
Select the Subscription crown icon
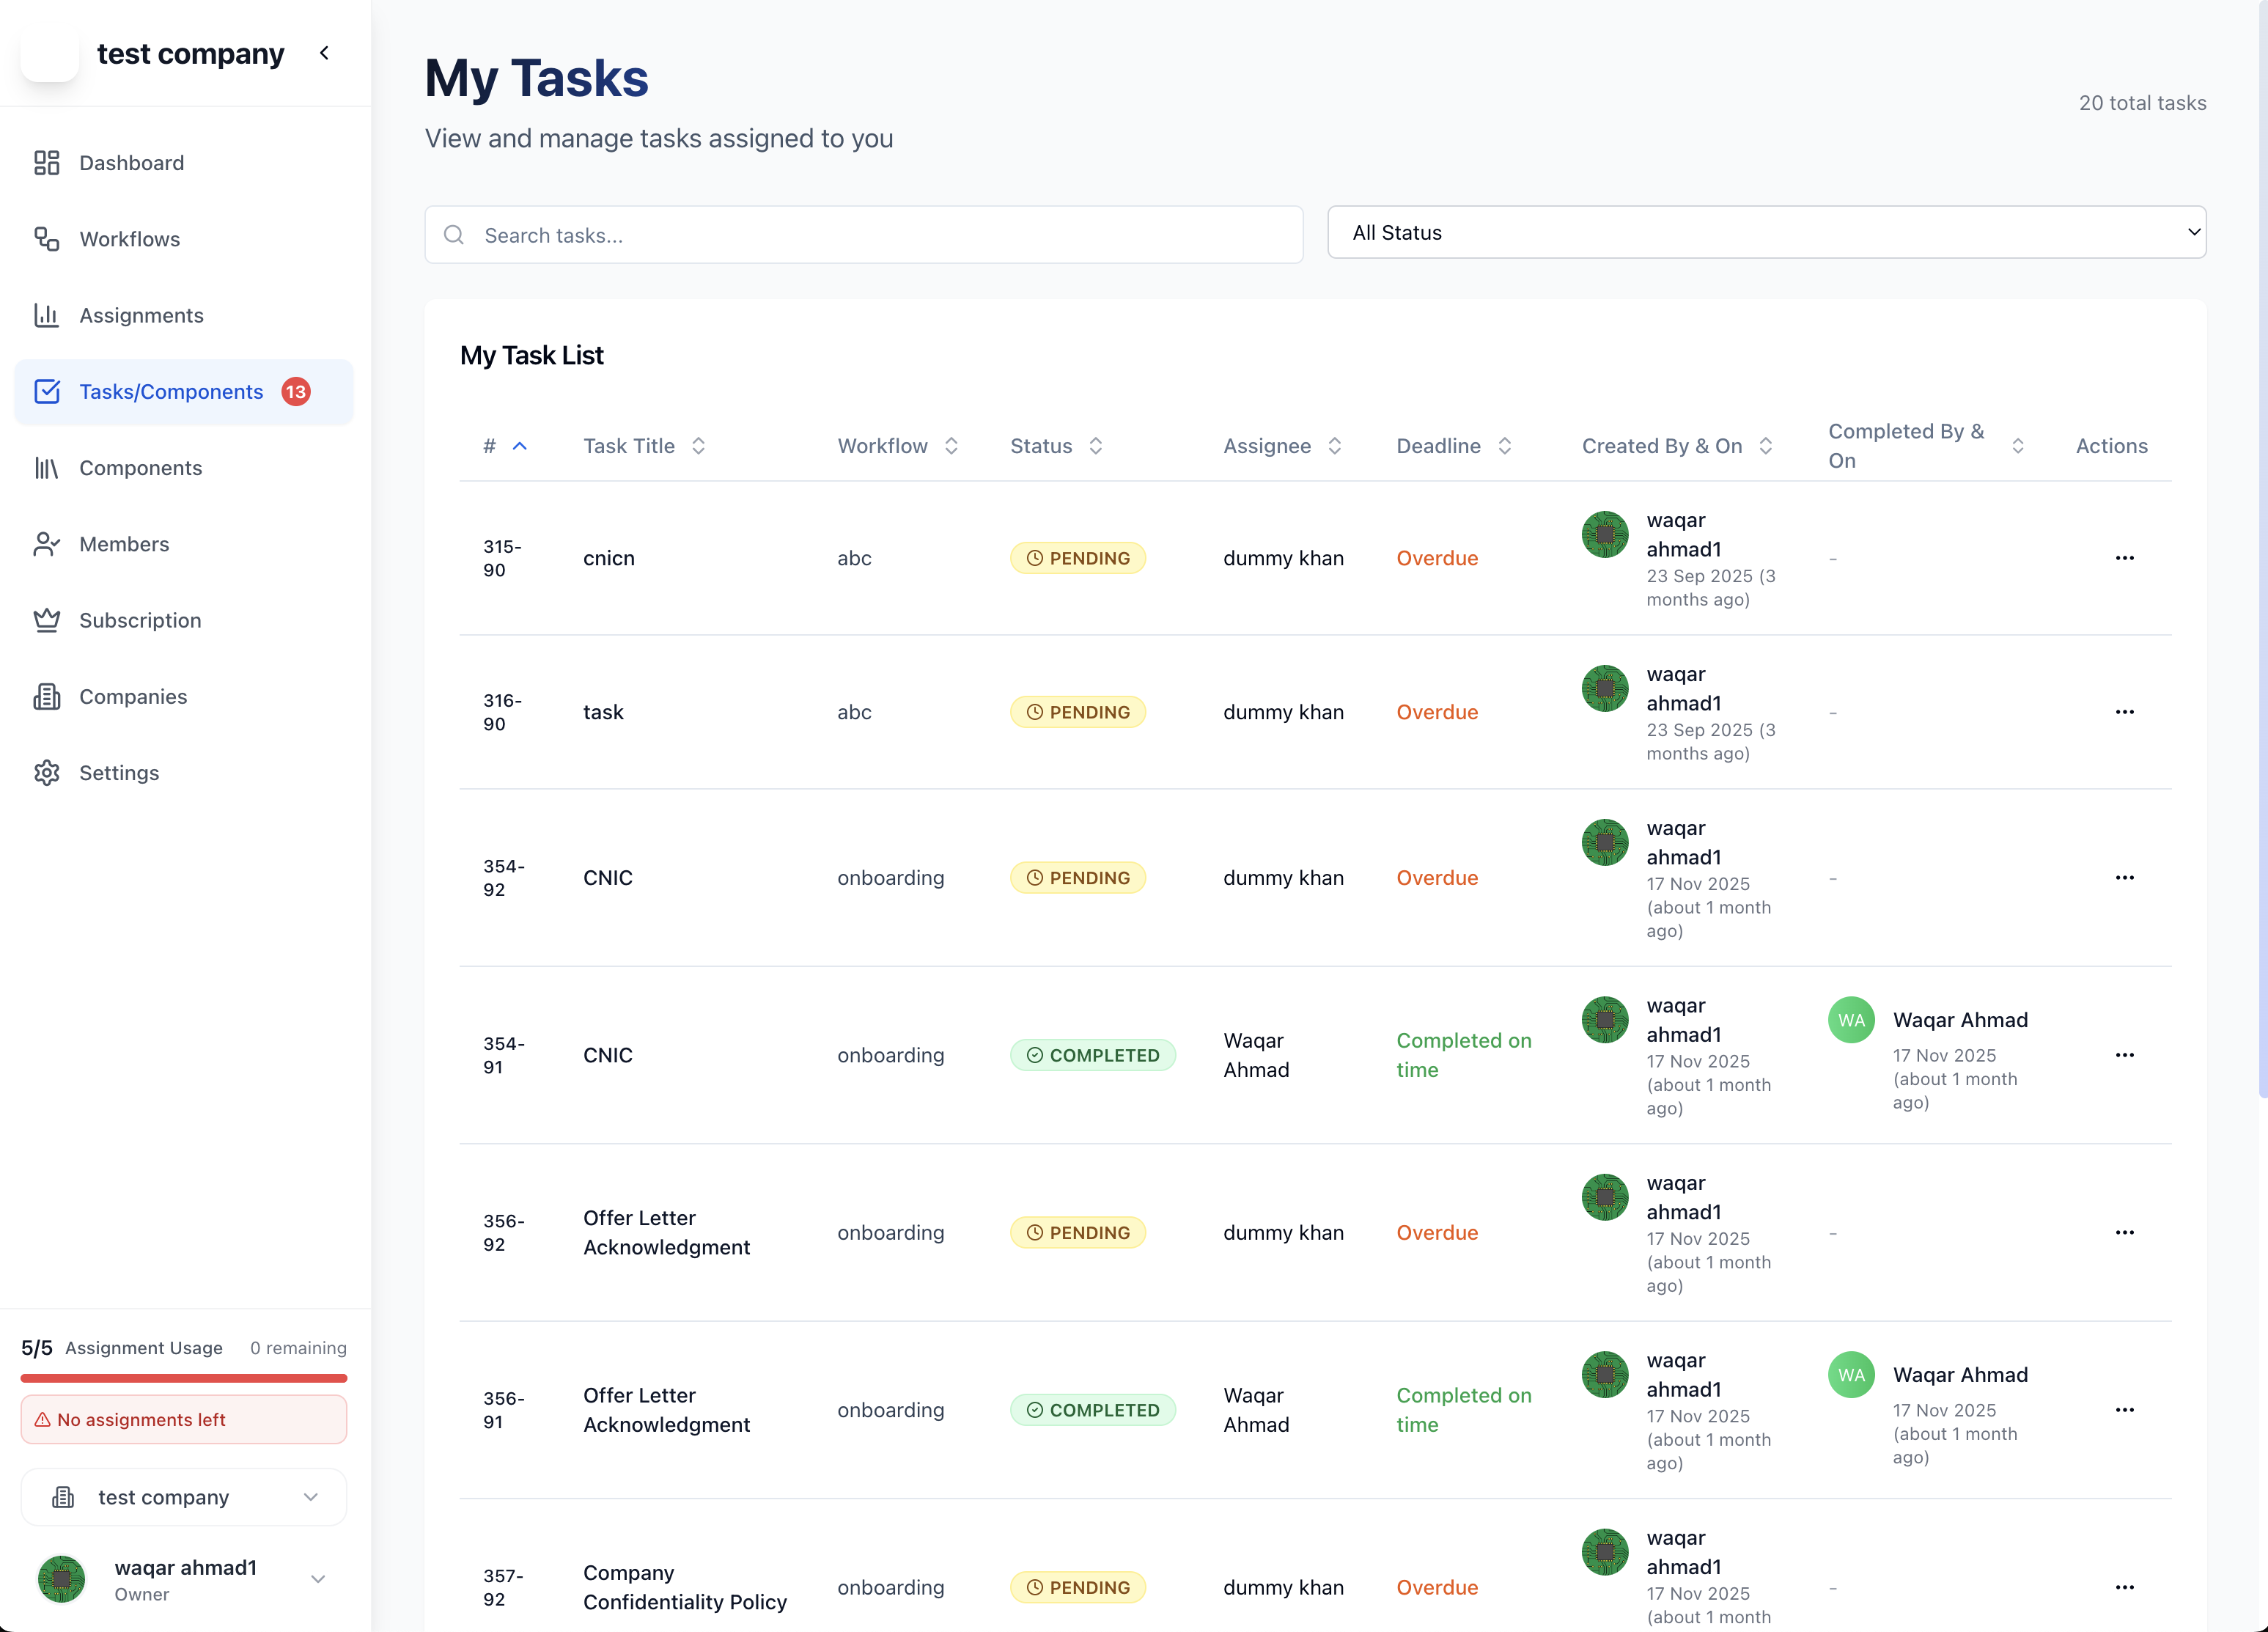coord(47,620)
